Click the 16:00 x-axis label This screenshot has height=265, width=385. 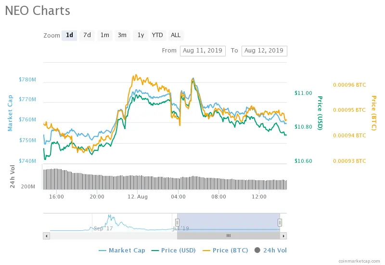[x=56, y=197]
